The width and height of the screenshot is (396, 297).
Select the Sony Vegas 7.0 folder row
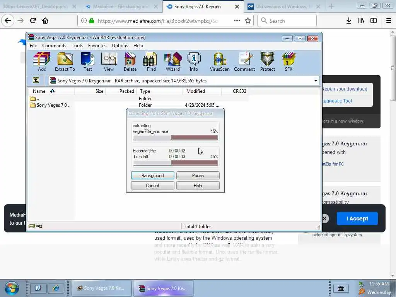click(x=138, y=105)
